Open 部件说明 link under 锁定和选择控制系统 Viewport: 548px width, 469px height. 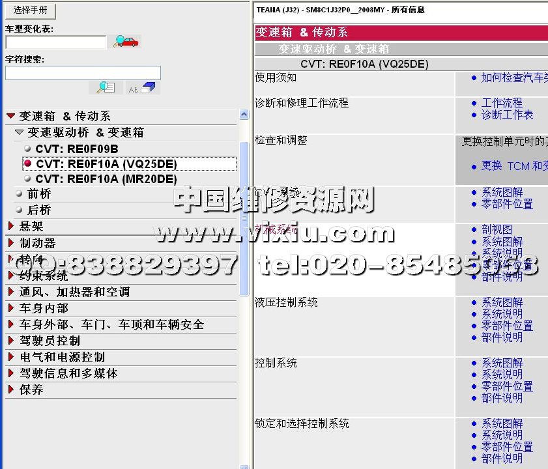pyautogui.click(x=502, y=459)
